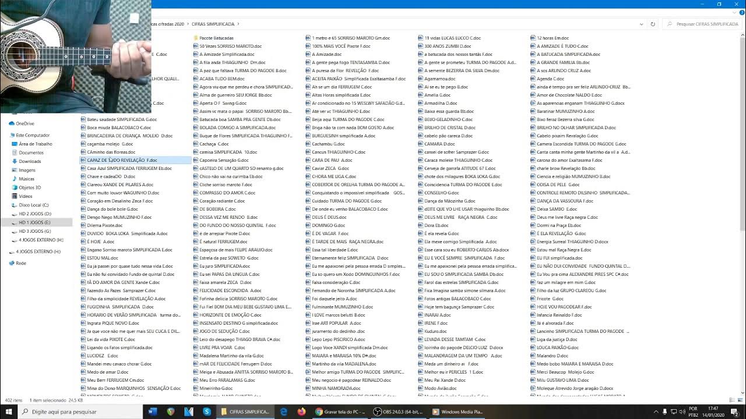Open Área de Trabalho in navigation pane
Viewport: 746px width, 419px height.
36,144
